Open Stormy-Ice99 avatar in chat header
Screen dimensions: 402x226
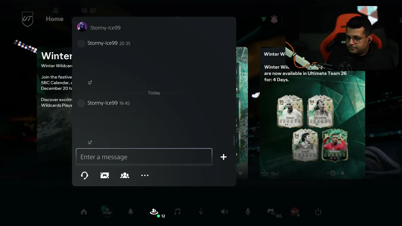[82, 27]
